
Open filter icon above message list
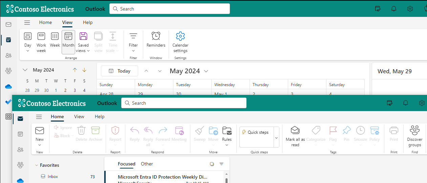pos(221,164)
